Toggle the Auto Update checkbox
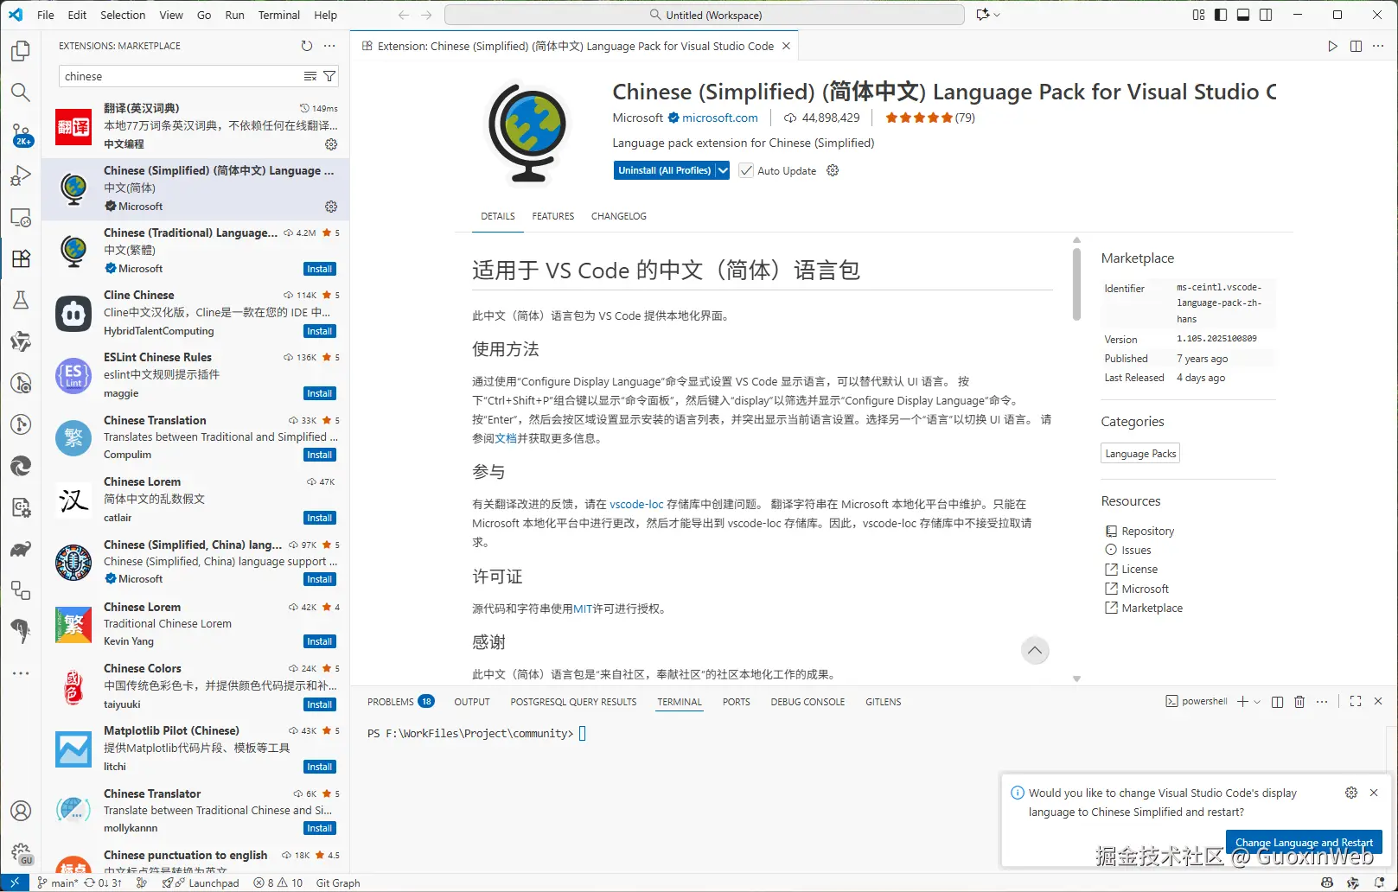Screen dimensions: 1398x892 tap(746, 171)
